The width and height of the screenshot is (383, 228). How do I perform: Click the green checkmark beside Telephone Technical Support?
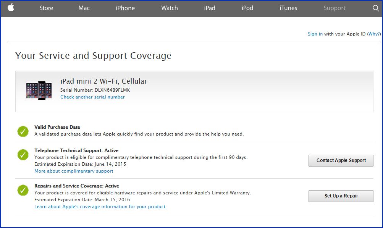coord(23,155)
